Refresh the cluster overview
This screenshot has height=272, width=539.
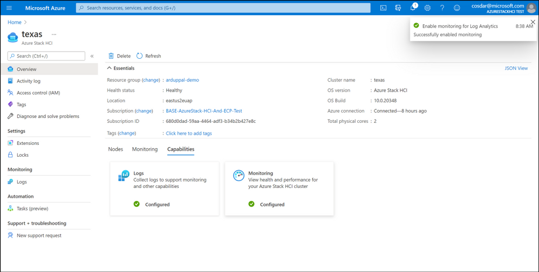(x=148, y=56)
